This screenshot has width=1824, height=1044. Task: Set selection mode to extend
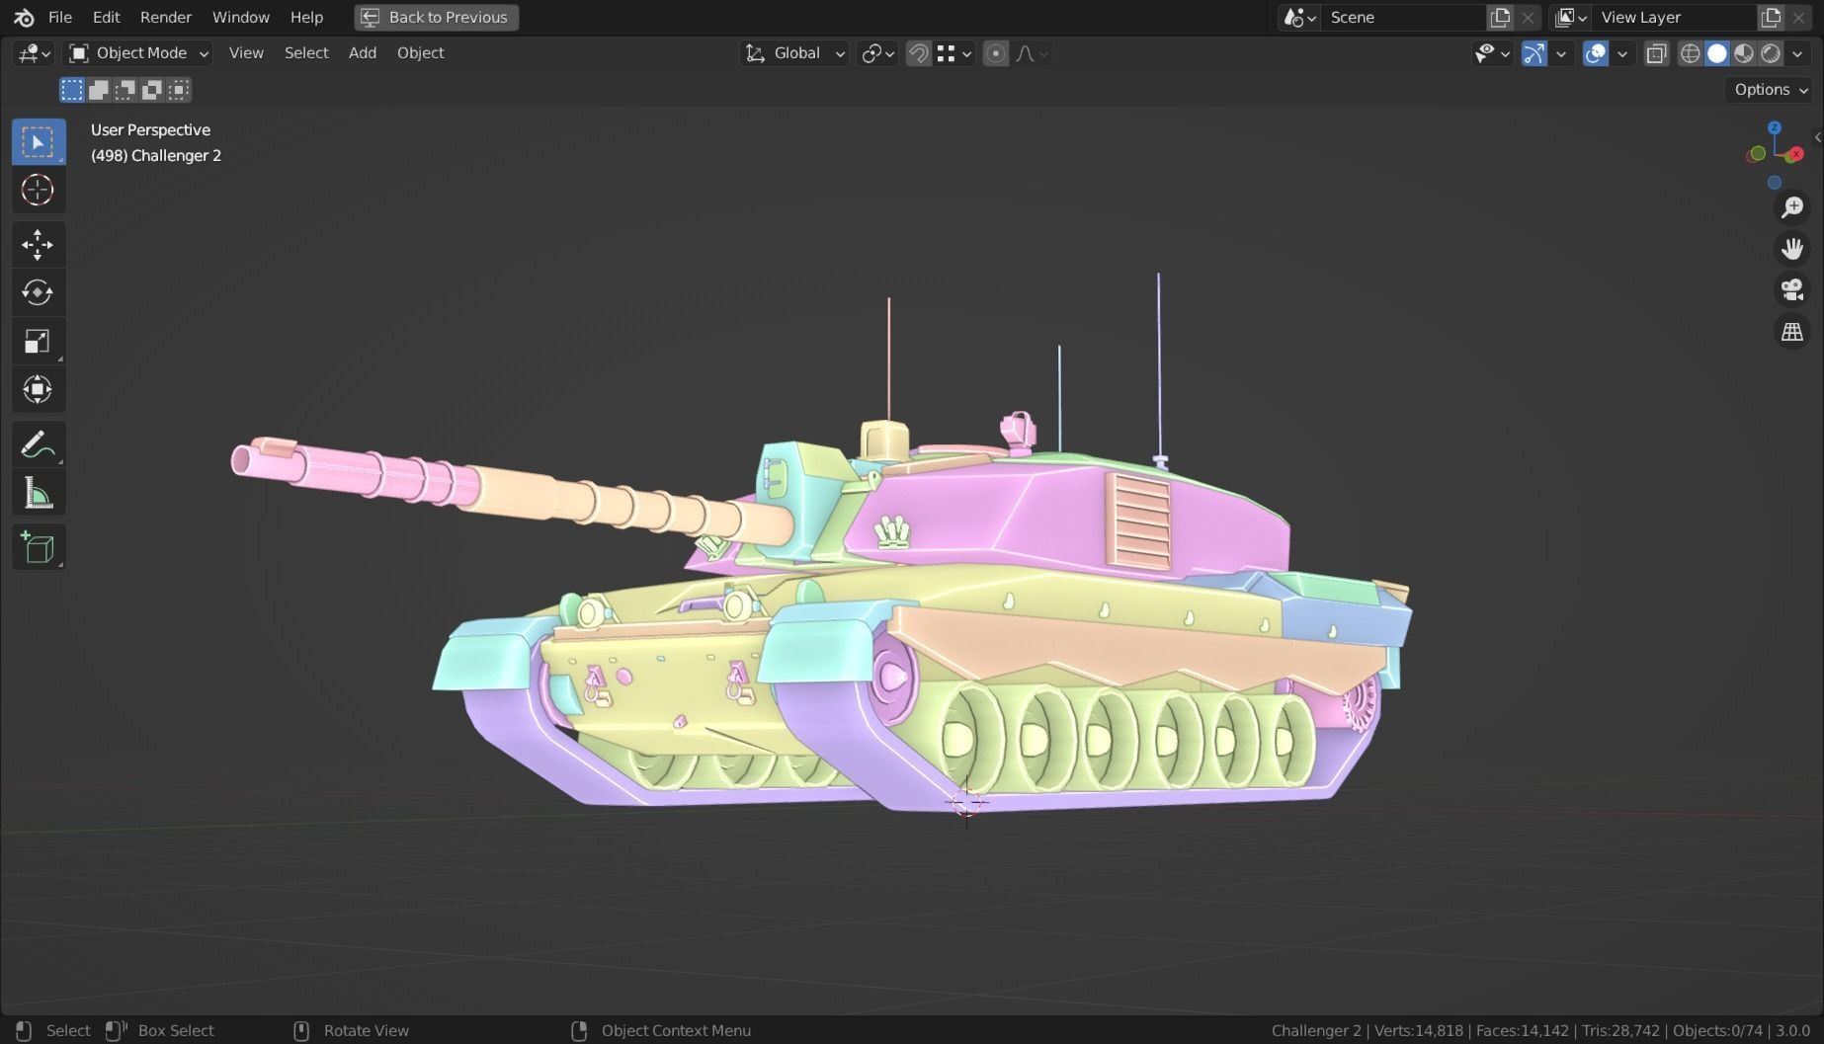(x=98, y=90)
